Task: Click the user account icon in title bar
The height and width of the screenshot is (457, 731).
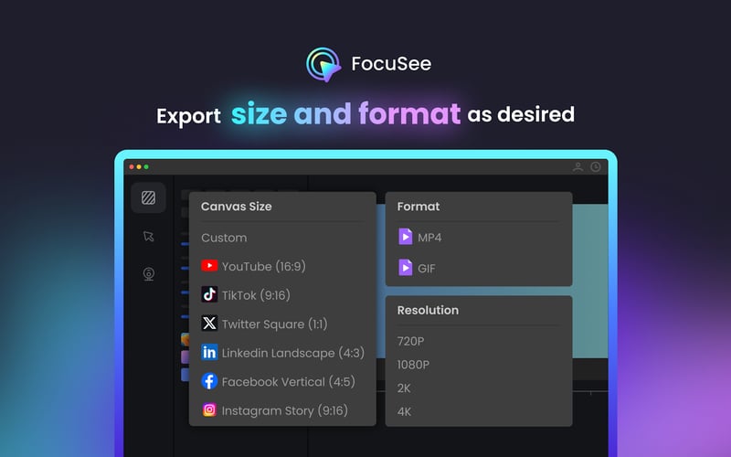Action: coord(578,167)
